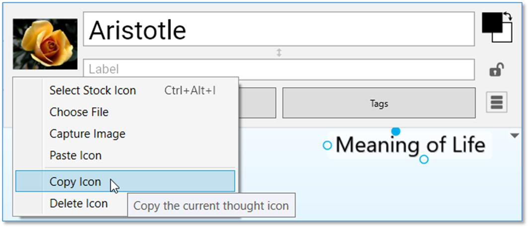Open the hamburger menu icon beside Tags
The image size is (529, 228).
[x=497, y=103]
